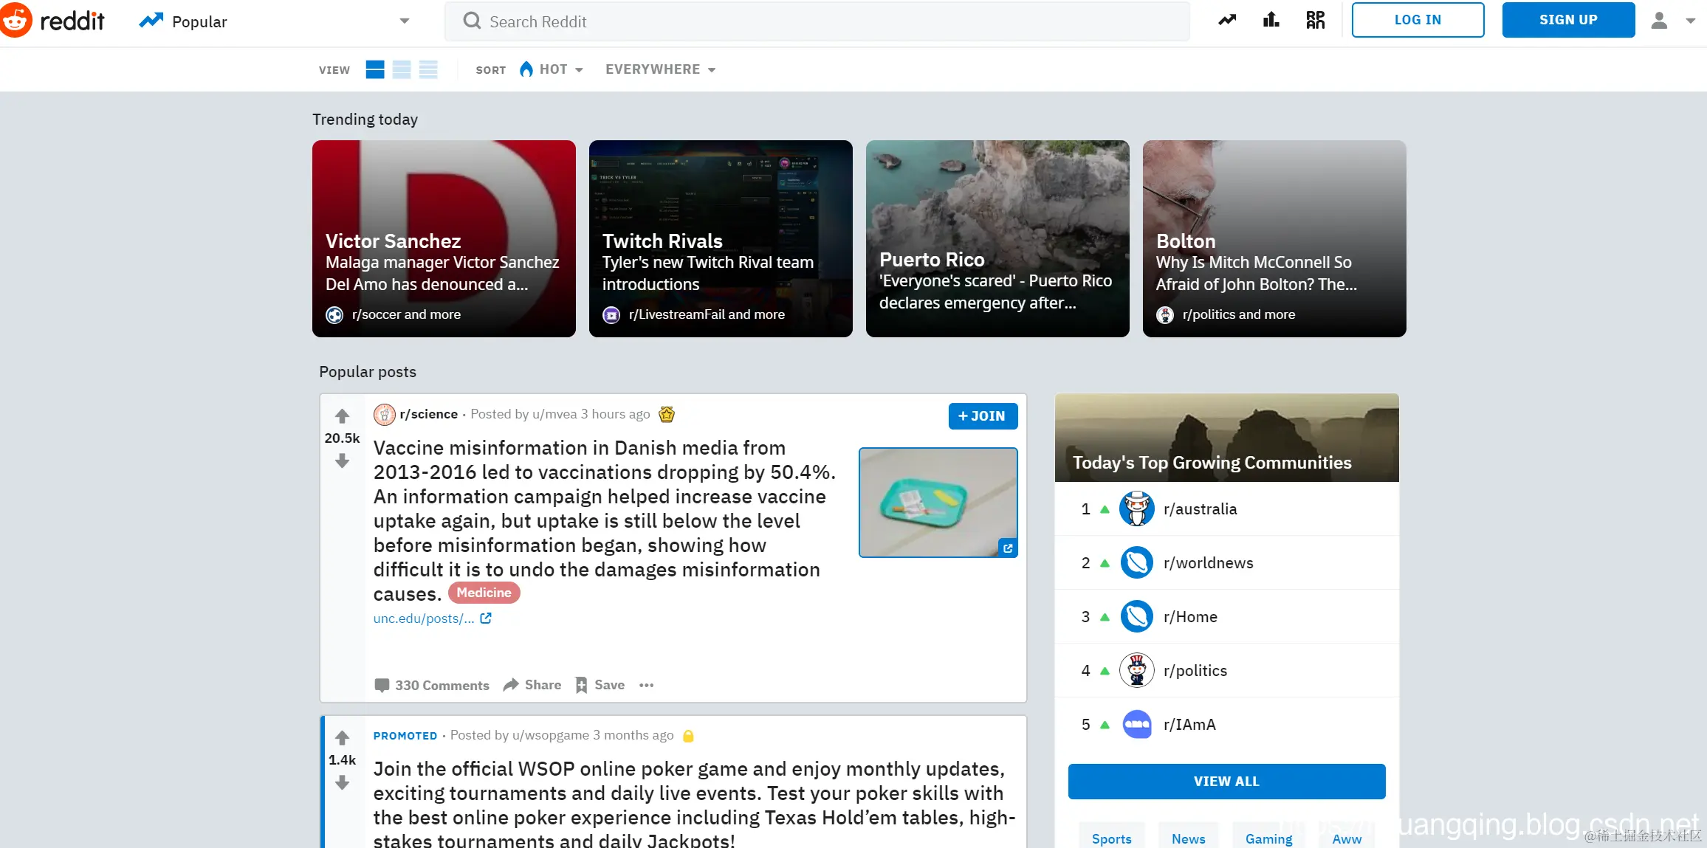Switch to Compact view layout
Image resolution: width=1707 pixels, height=848 pixels.
pos(428,69)
